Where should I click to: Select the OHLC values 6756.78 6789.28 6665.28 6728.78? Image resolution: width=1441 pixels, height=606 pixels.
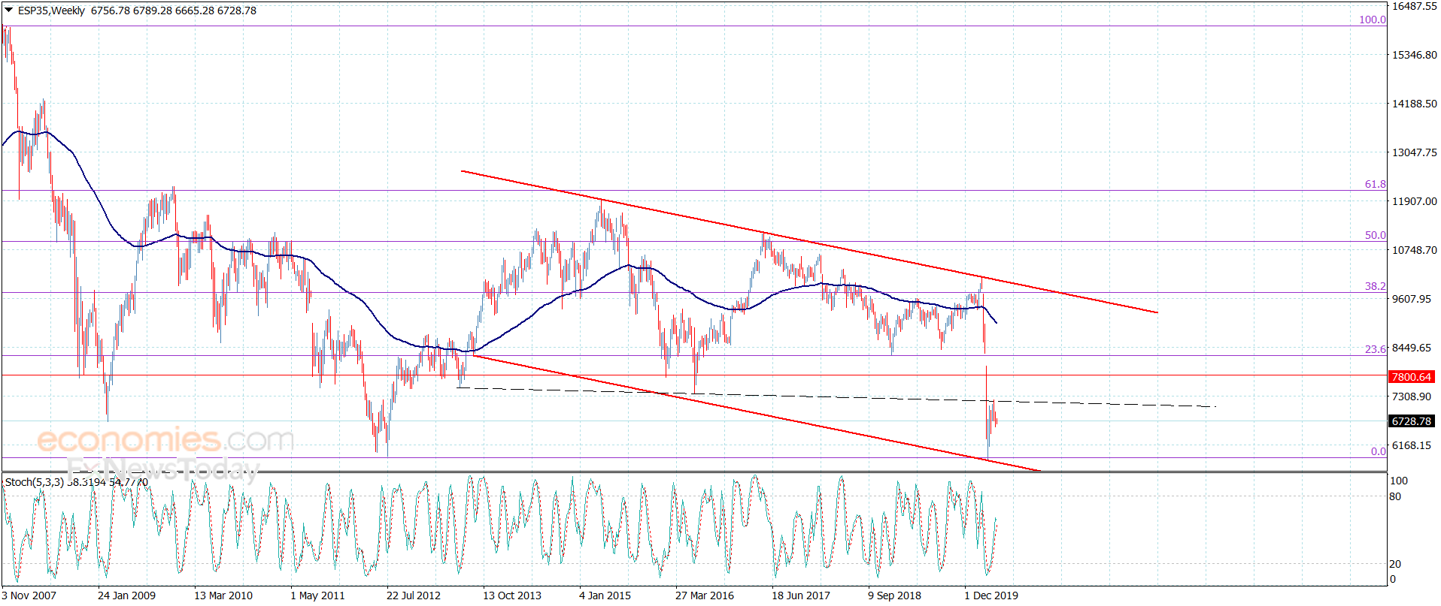tap(174, 11)
